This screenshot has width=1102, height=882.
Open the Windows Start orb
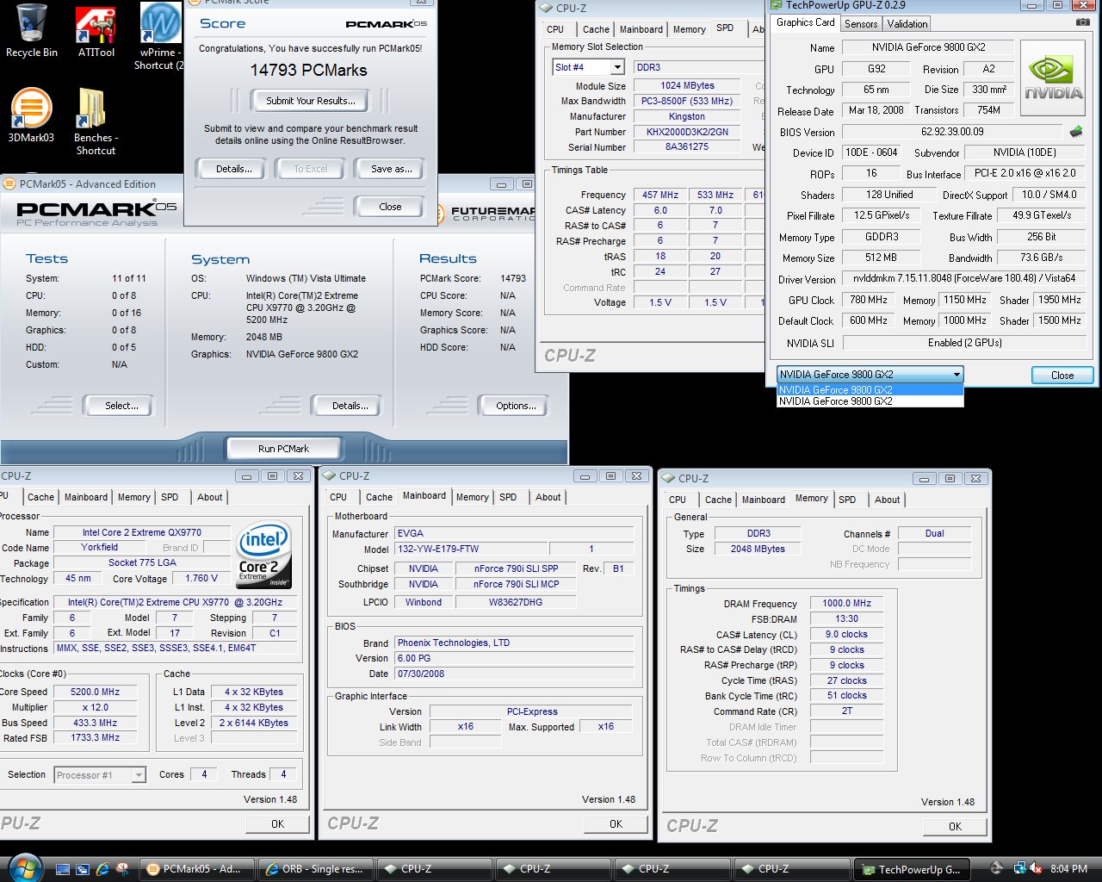tap(23, 868)
